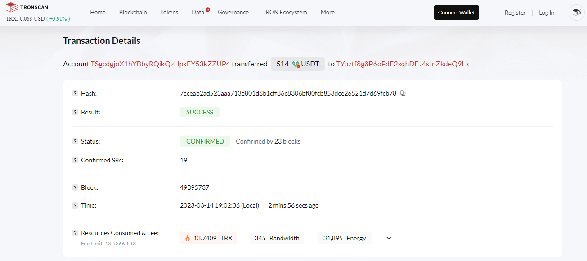
Task: Click help icon beside Resources Consumed & Fee
Action: point(75,233)
